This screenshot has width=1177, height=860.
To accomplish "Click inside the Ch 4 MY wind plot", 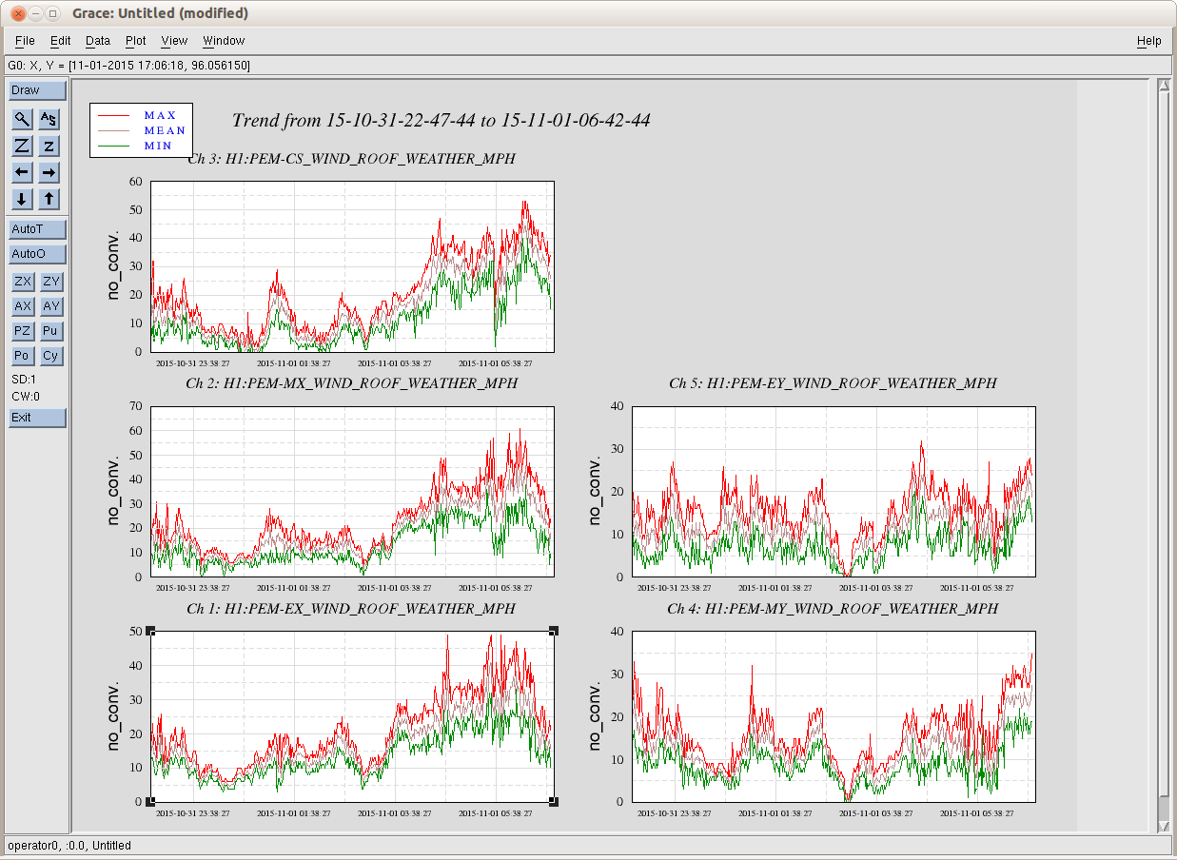I will (x=834, y=716).
